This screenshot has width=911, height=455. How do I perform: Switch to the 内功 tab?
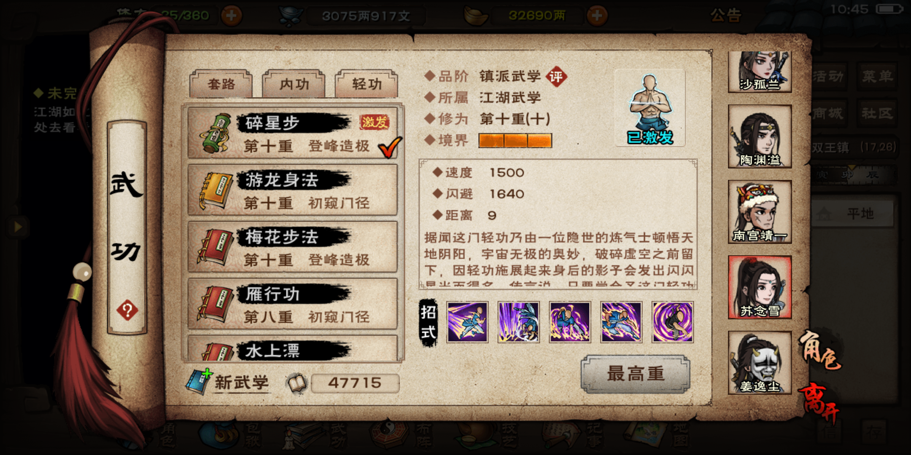coord(294,84)
